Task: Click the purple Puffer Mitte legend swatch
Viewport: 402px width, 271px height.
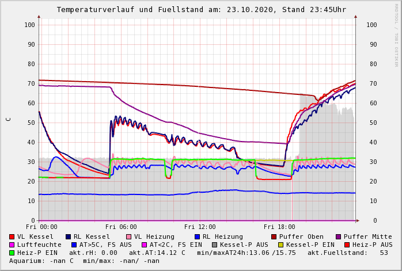Action: click(339, 236)
